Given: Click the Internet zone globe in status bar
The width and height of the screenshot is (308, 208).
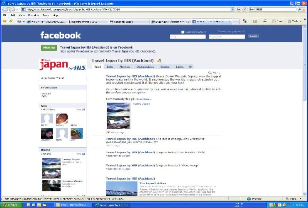Looking at the screenshot, I should [249, 199].
